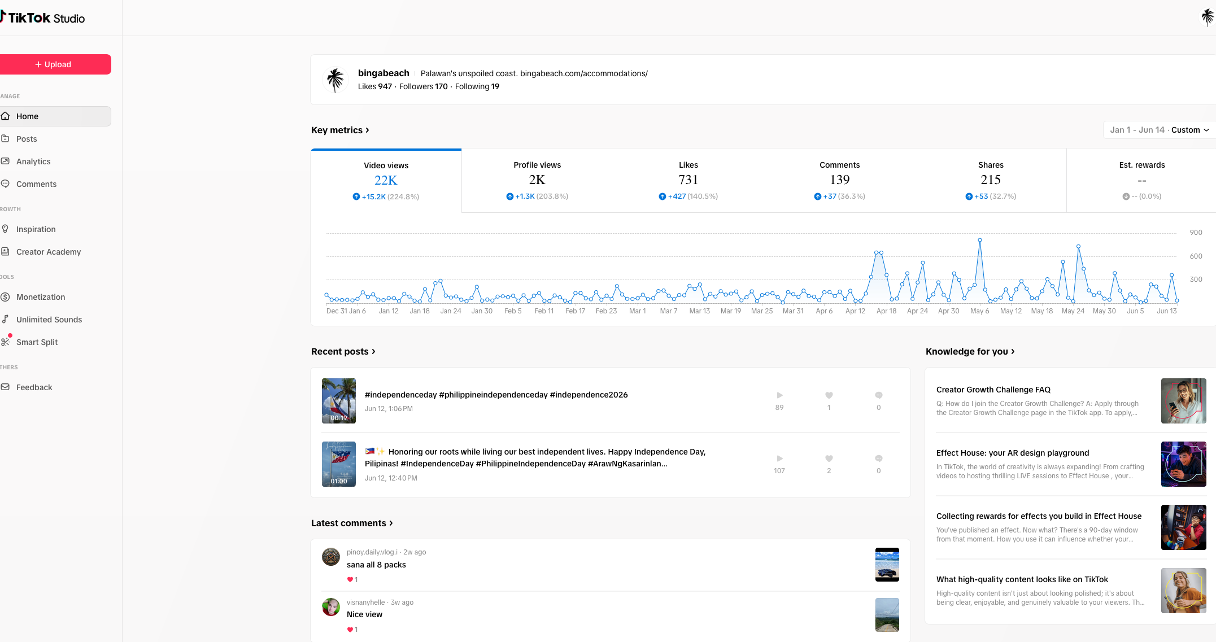This screenshot has width=1216, height=642.
Task: Click the 'Followers 170' profile stat
Action: click(423, 86)
